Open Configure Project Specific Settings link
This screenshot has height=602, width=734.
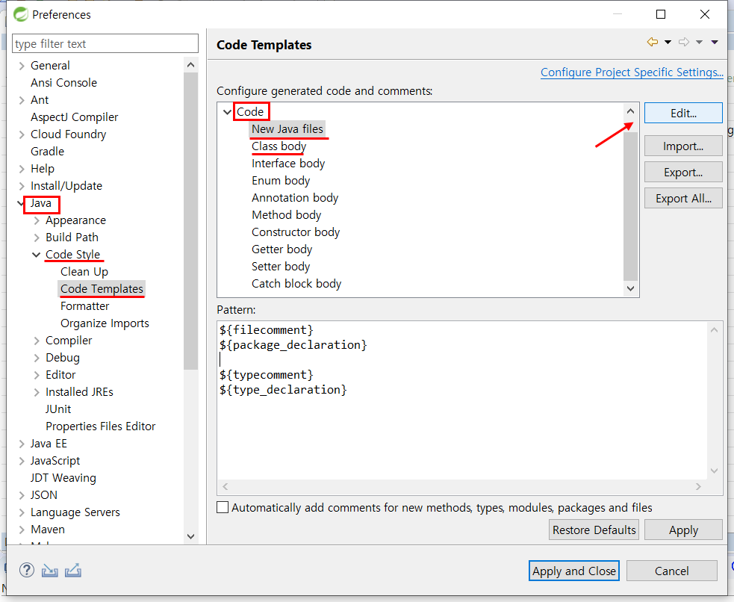pos(632,72)
